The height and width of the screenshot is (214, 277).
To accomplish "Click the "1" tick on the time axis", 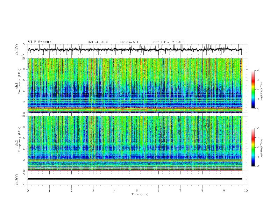I will 49,191.
